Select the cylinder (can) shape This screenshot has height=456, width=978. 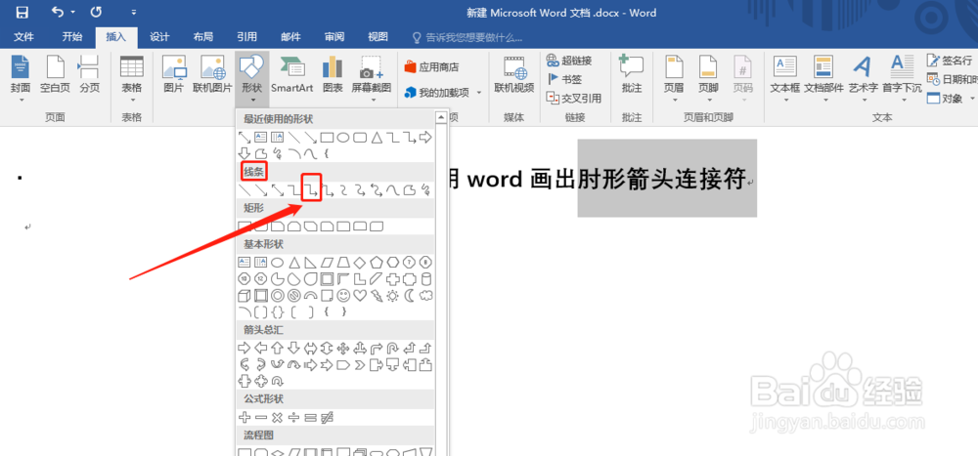tap(426, 278)
